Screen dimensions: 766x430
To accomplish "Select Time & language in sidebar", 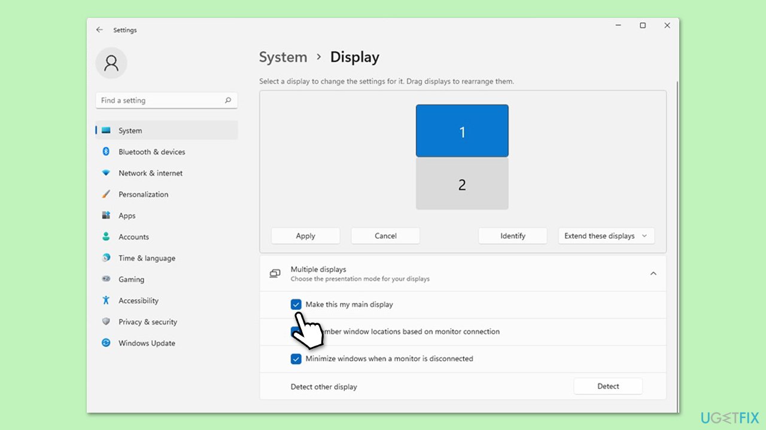I will [147, 258].
